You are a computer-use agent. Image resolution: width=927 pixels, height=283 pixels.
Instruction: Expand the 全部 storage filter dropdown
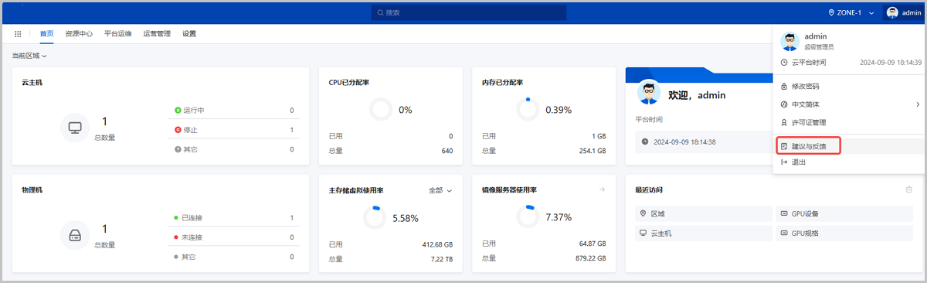point(440,189)
